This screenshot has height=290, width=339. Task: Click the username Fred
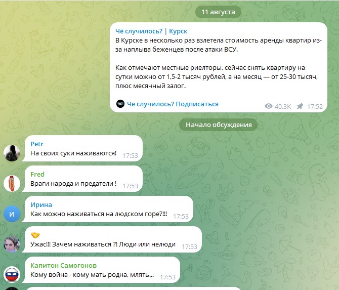[x=37, y=174]
